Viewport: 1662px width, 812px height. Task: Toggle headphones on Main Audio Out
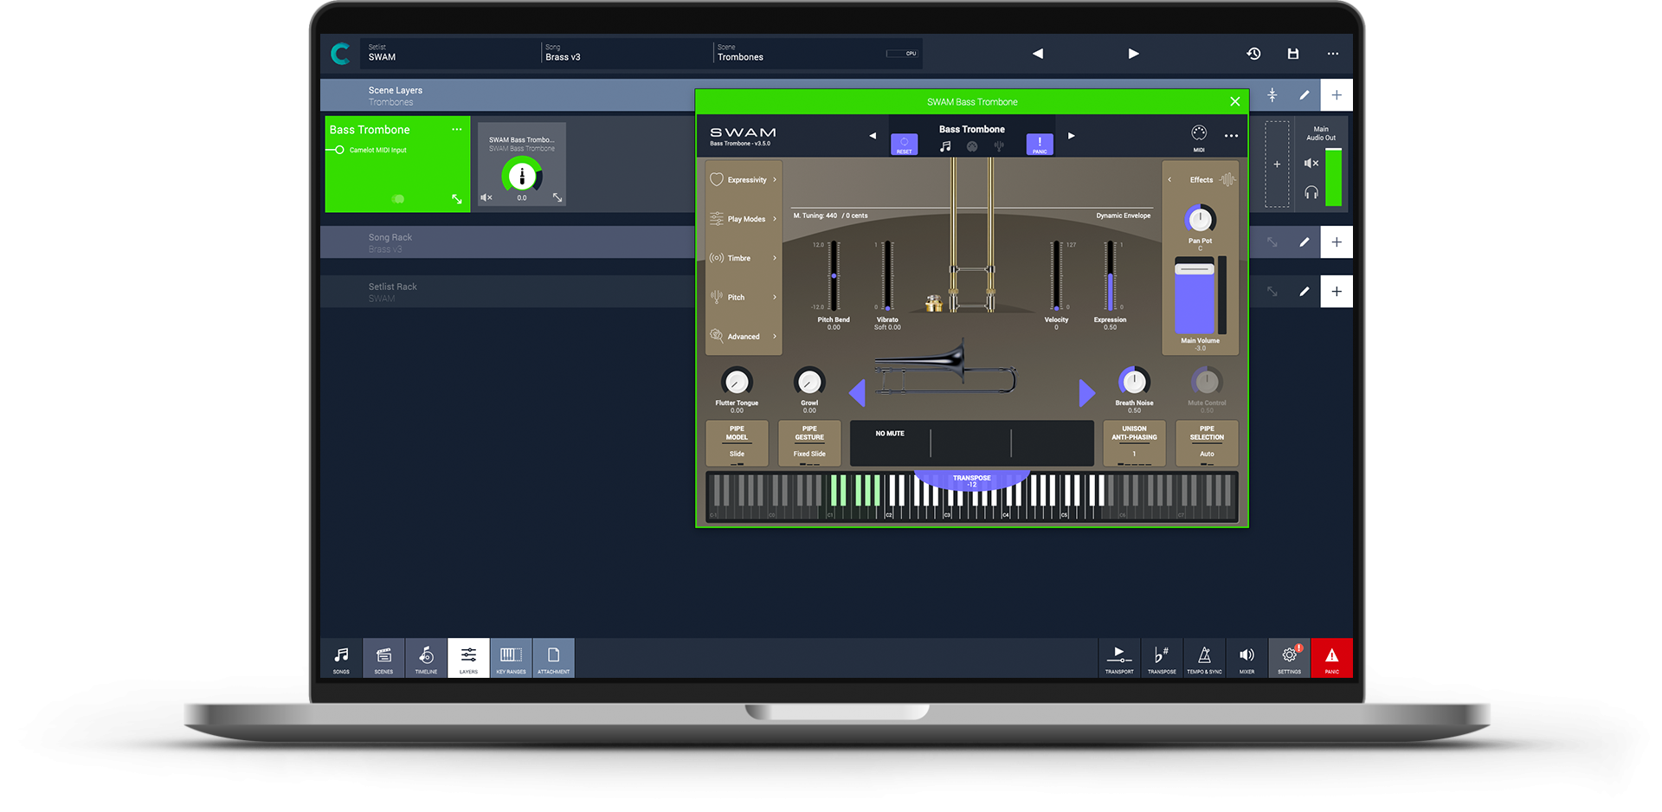pyautogui.click(x=1311, y=192)
